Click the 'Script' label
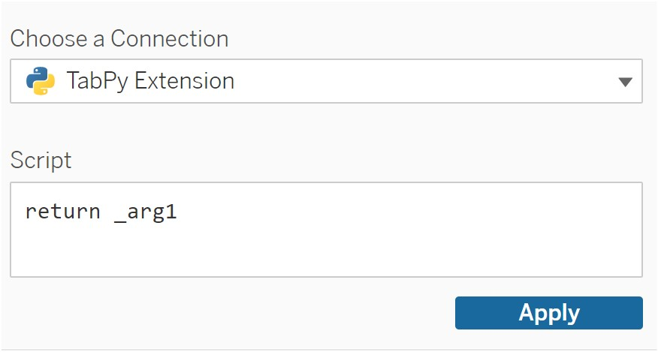Viewport: 658px width, 352px height. 41,161
